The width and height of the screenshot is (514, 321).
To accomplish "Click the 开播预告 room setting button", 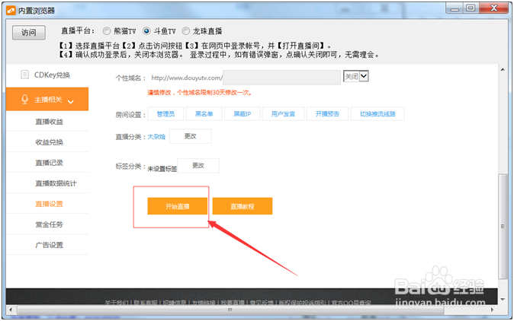I will pyautogui.click(x=327, y=114).
